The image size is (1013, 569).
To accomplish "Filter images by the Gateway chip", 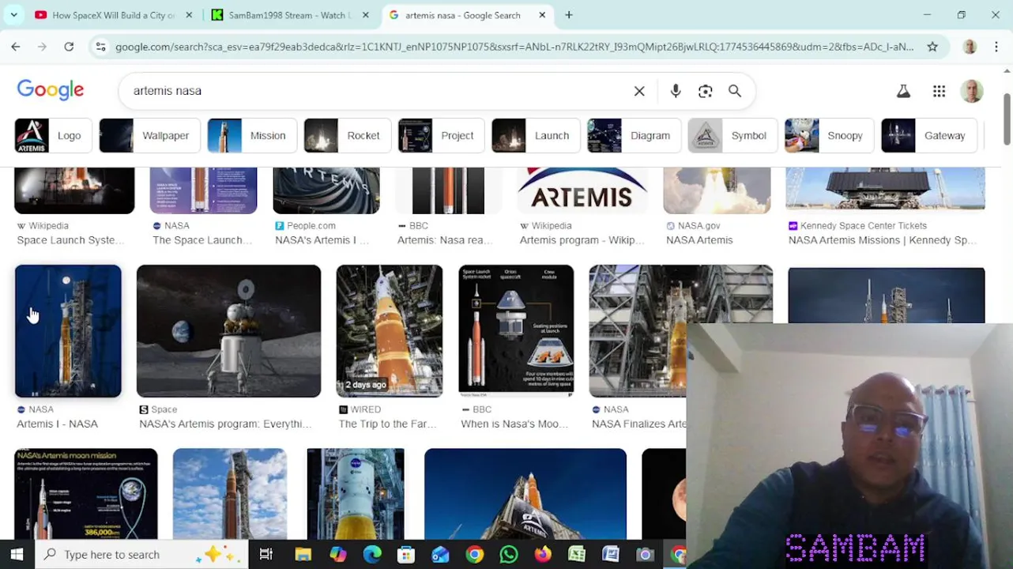I will [x=928, y=135].
